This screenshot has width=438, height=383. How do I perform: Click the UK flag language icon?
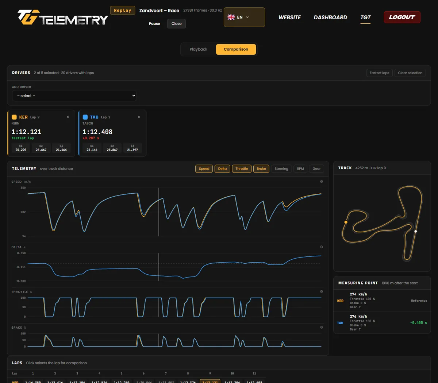click(231, 17)
